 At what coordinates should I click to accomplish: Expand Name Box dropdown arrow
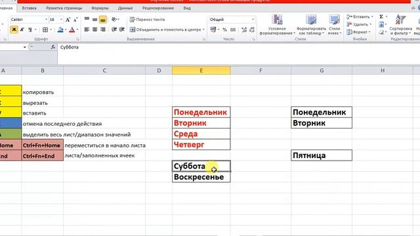click(x=25, y=47)
